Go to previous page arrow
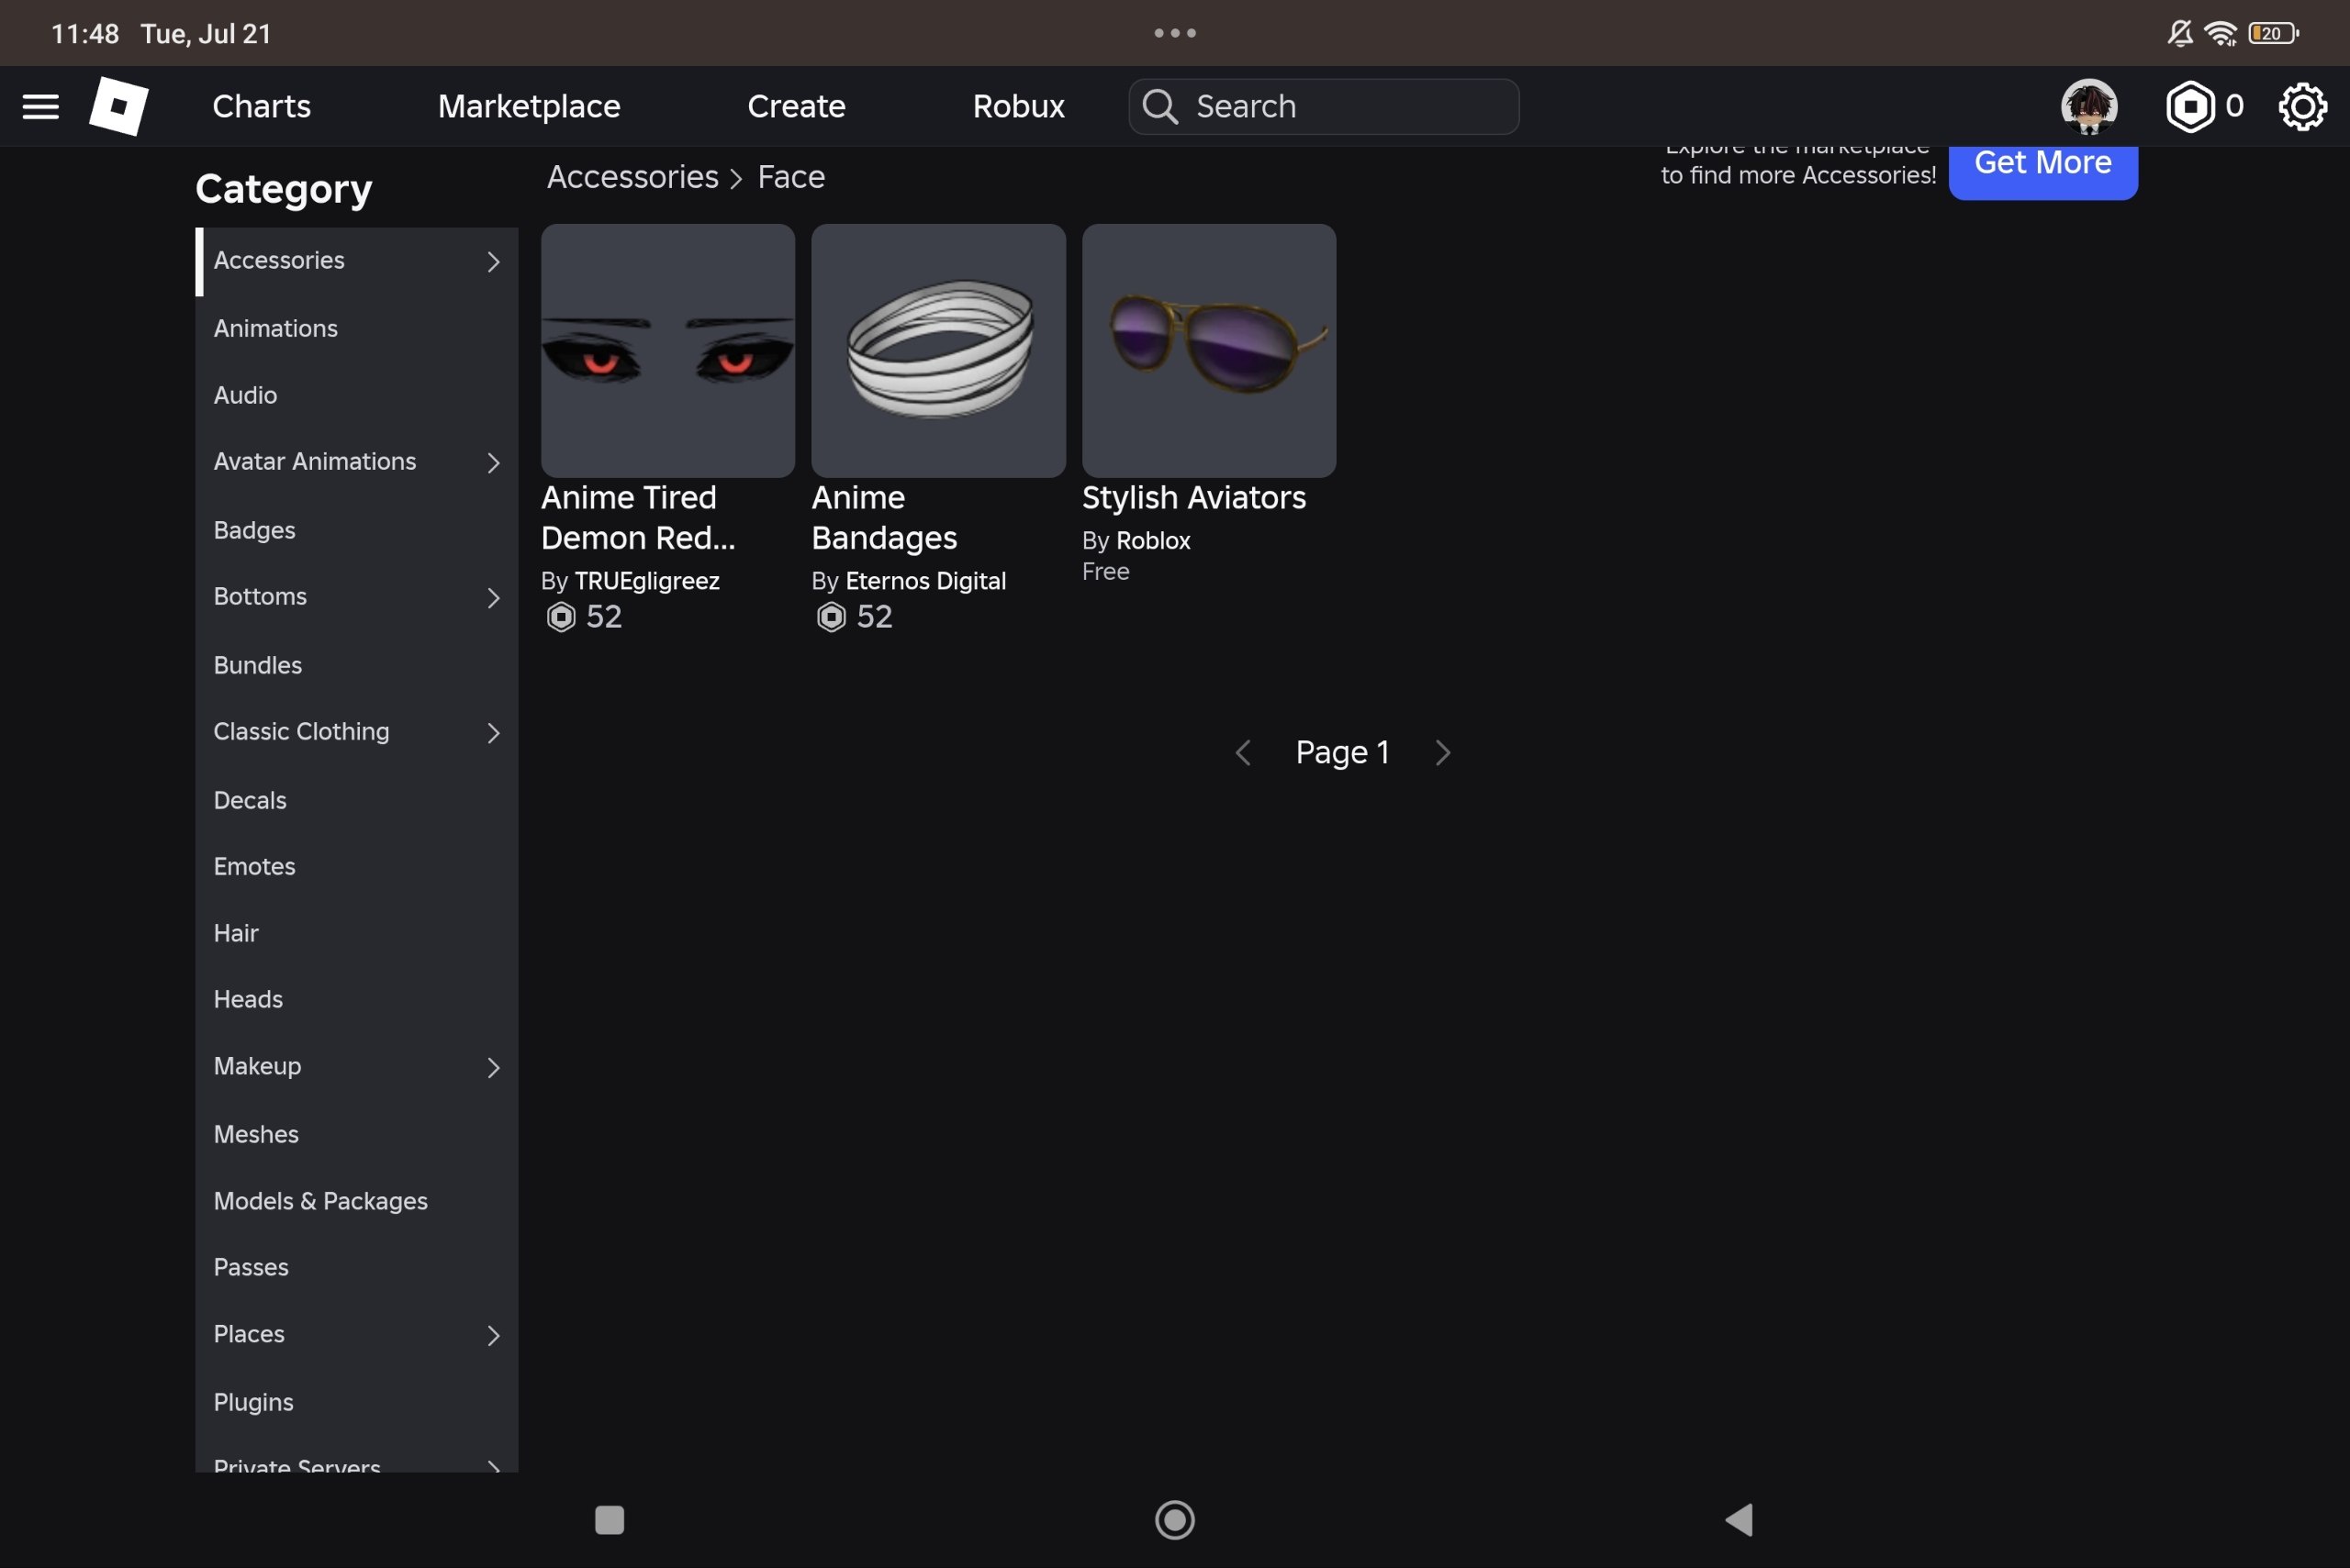The height and width of the screenshot is (1568, 2350). point(1244,753)
